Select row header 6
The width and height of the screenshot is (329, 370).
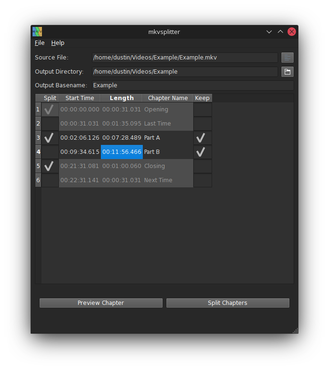point(38,180)
